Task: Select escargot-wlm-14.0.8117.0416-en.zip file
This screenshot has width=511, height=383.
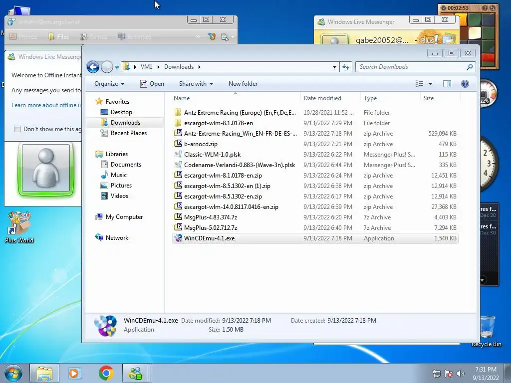Action: coord(315,207)
